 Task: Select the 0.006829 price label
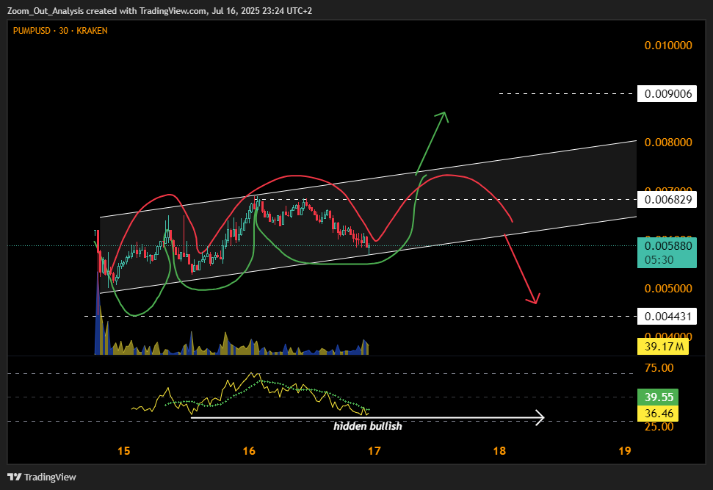click(x=667, y=199)
